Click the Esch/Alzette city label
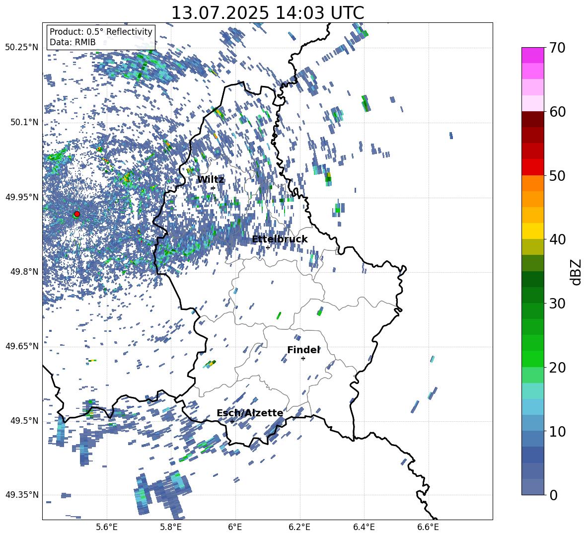 250,413
